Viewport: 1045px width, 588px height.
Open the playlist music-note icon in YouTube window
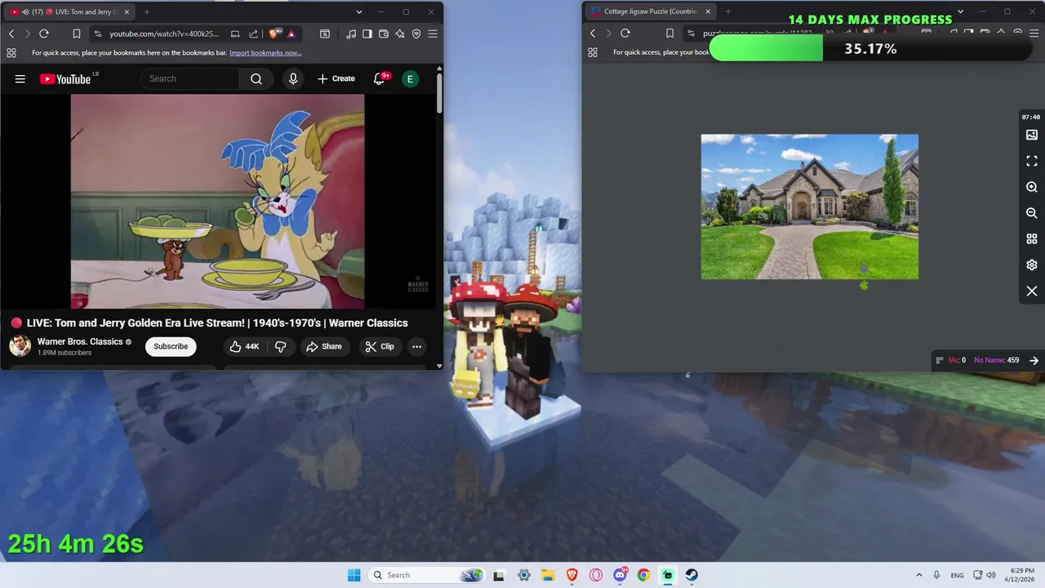pos(351,33)
